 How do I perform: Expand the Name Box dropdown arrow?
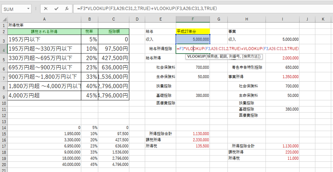(28, 9)
